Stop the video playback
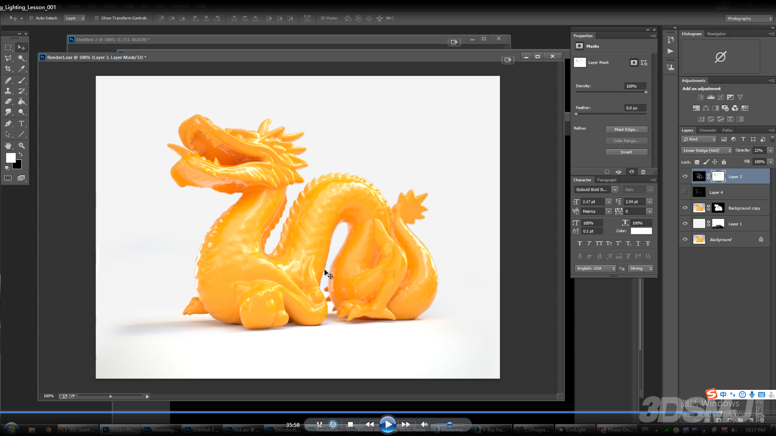 (x=350, y=424)
